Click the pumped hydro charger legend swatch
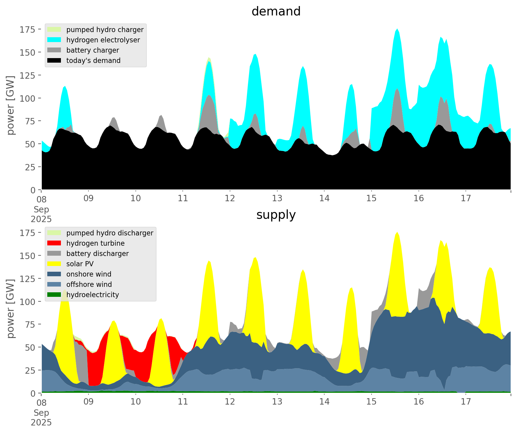This screenshot has height=433, width=517. point(54,30)
